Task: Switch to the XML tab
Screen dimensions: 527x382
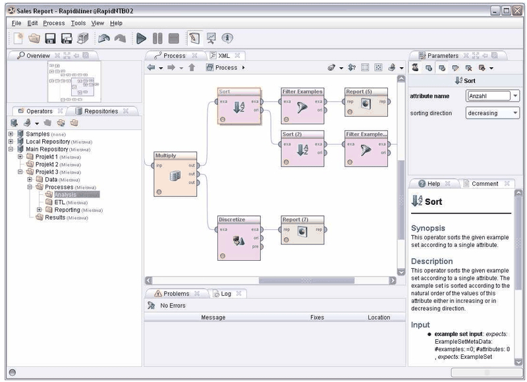Action: 224,56
